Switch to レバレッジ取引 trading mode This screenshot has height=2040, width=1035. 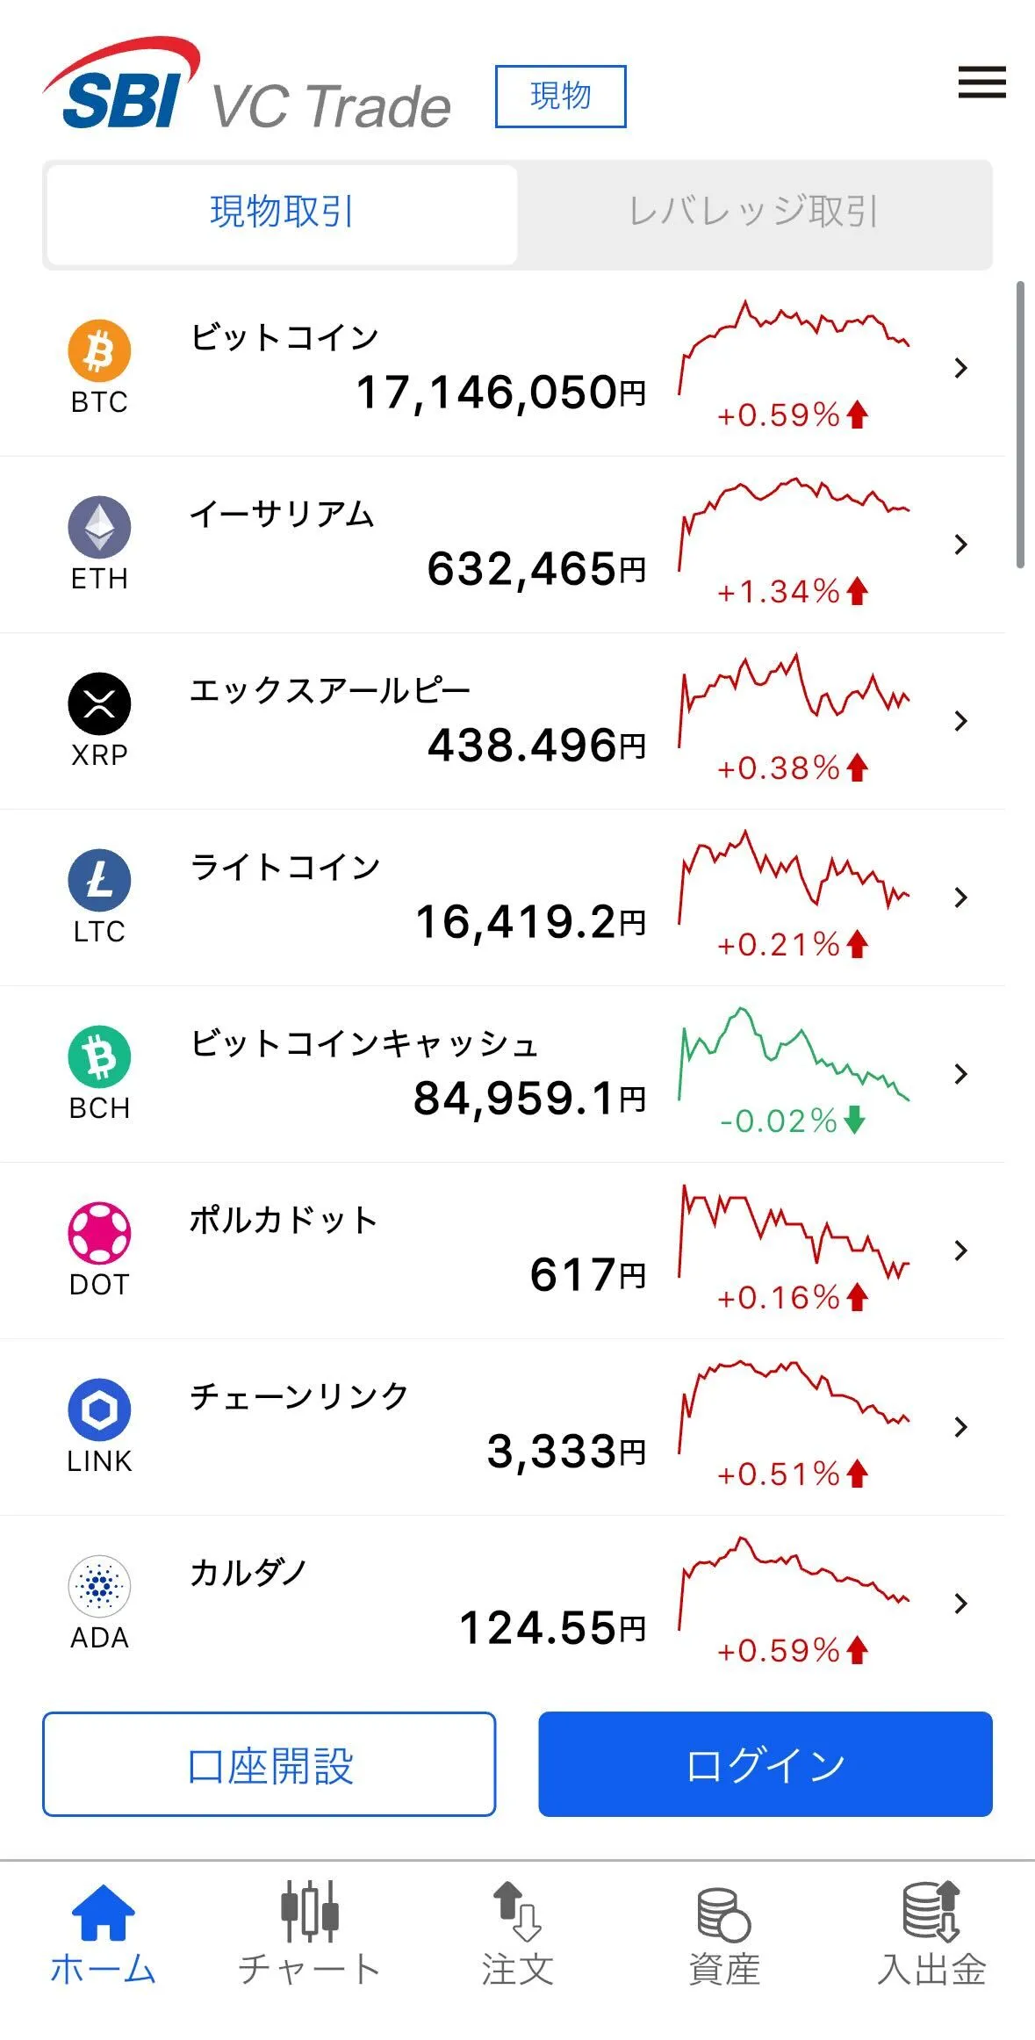pyautogui.click(x=753, y=213)
